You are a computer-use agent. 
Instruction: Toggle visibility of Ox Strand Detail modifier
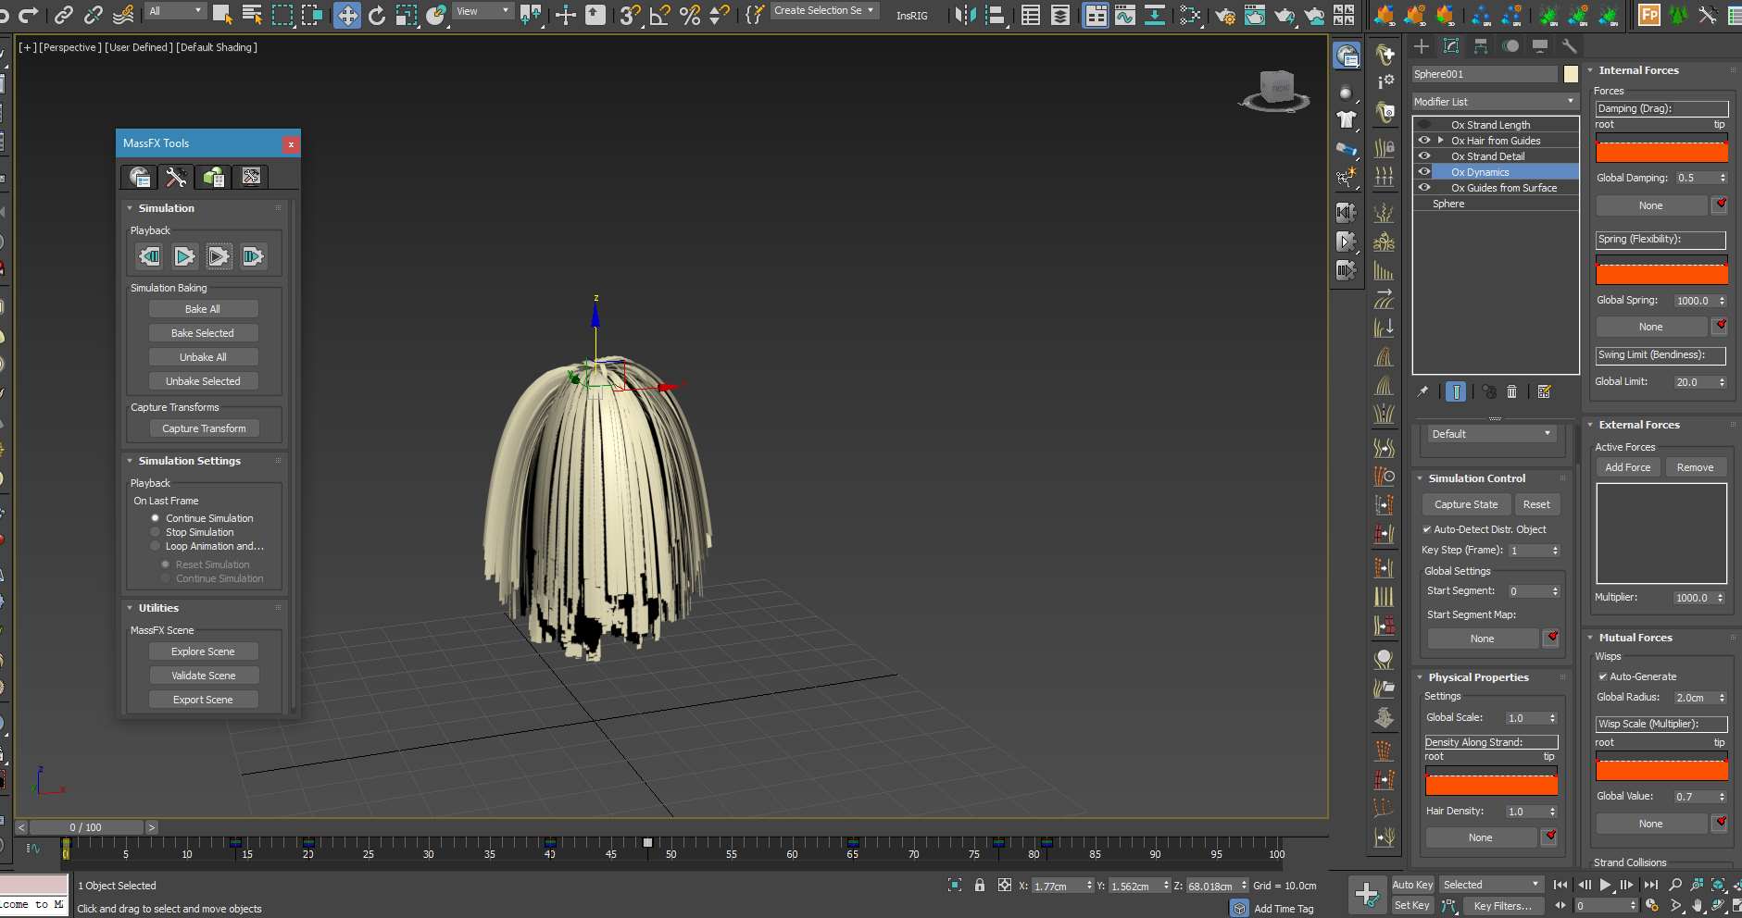[1424, 156]
